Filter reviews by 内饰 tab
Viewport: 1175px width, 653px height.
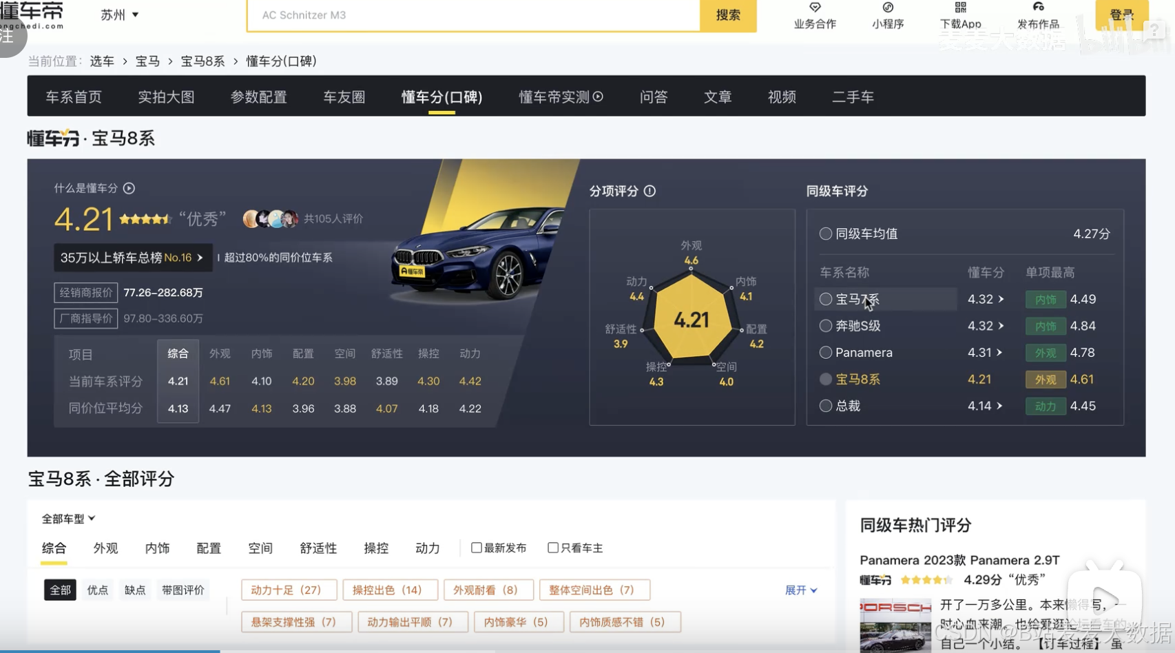[157, 548]
